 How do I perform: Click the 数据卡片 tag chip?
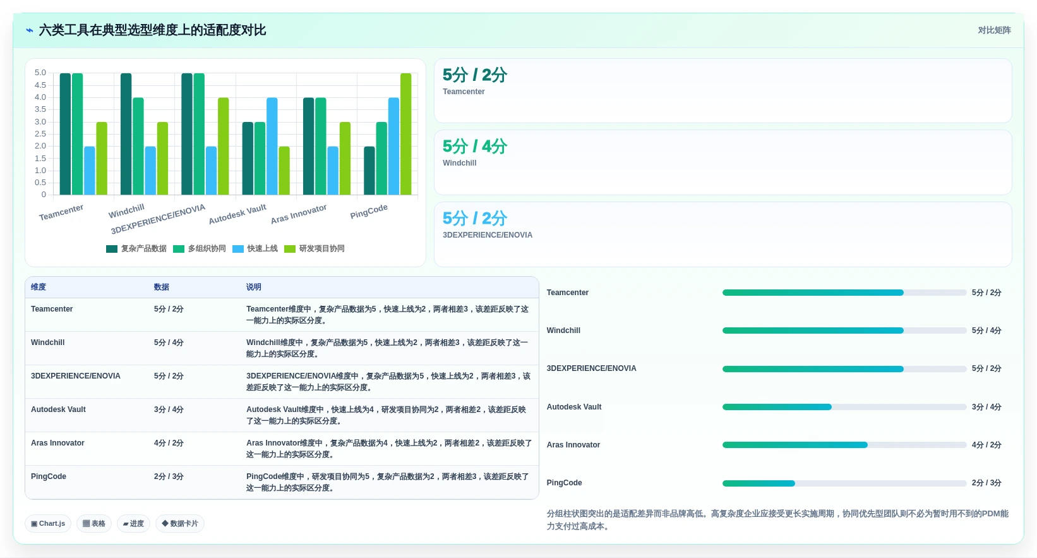pyautogui.click(x=180, y=524)
